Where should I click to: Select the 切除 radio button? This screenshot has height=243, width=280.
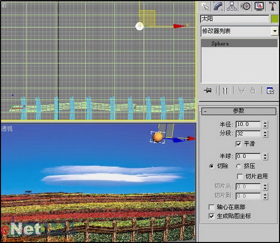(211, 166)
